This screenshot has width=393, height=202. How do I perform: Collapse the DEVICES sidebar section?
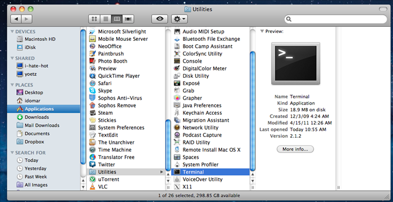point(12,31)
